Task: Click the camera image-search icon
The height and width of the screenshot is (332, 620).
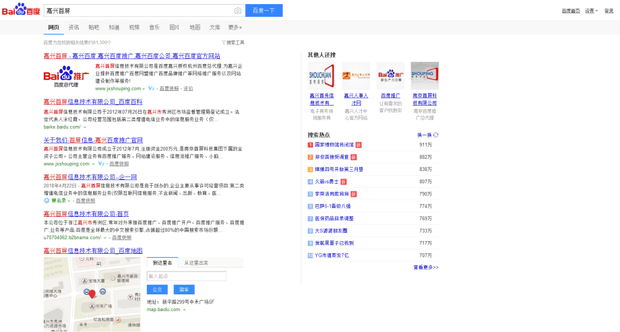Action: pos(238,11)
